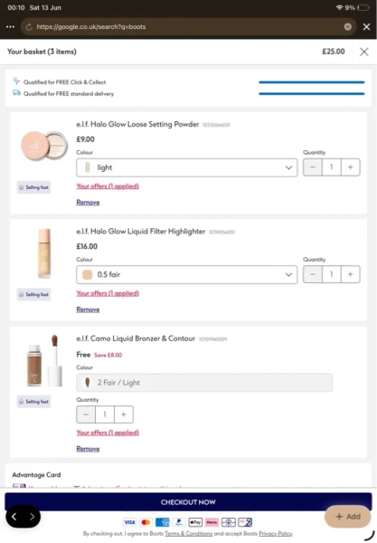Image resolution: width=377 pixels, height=543 pixels.
Task: Click the address bar URL field
Action: point(188,27)
